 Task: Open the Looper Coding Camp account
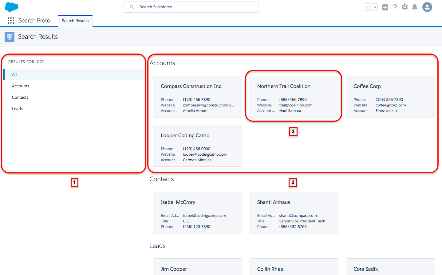(185, 136)
